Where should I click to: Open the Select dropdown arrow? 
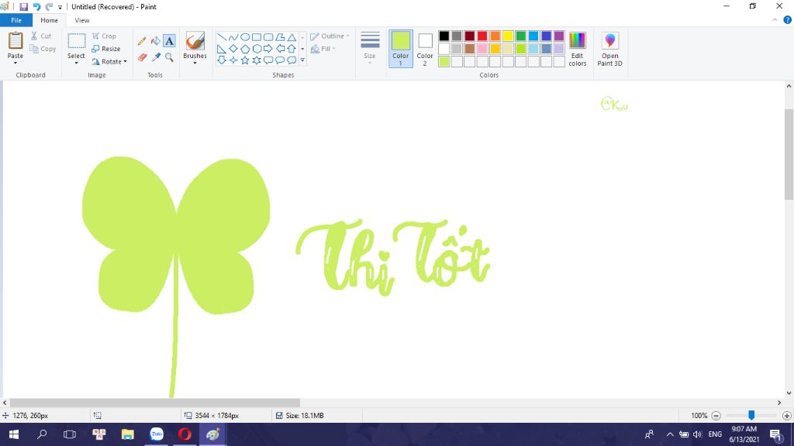76,63
